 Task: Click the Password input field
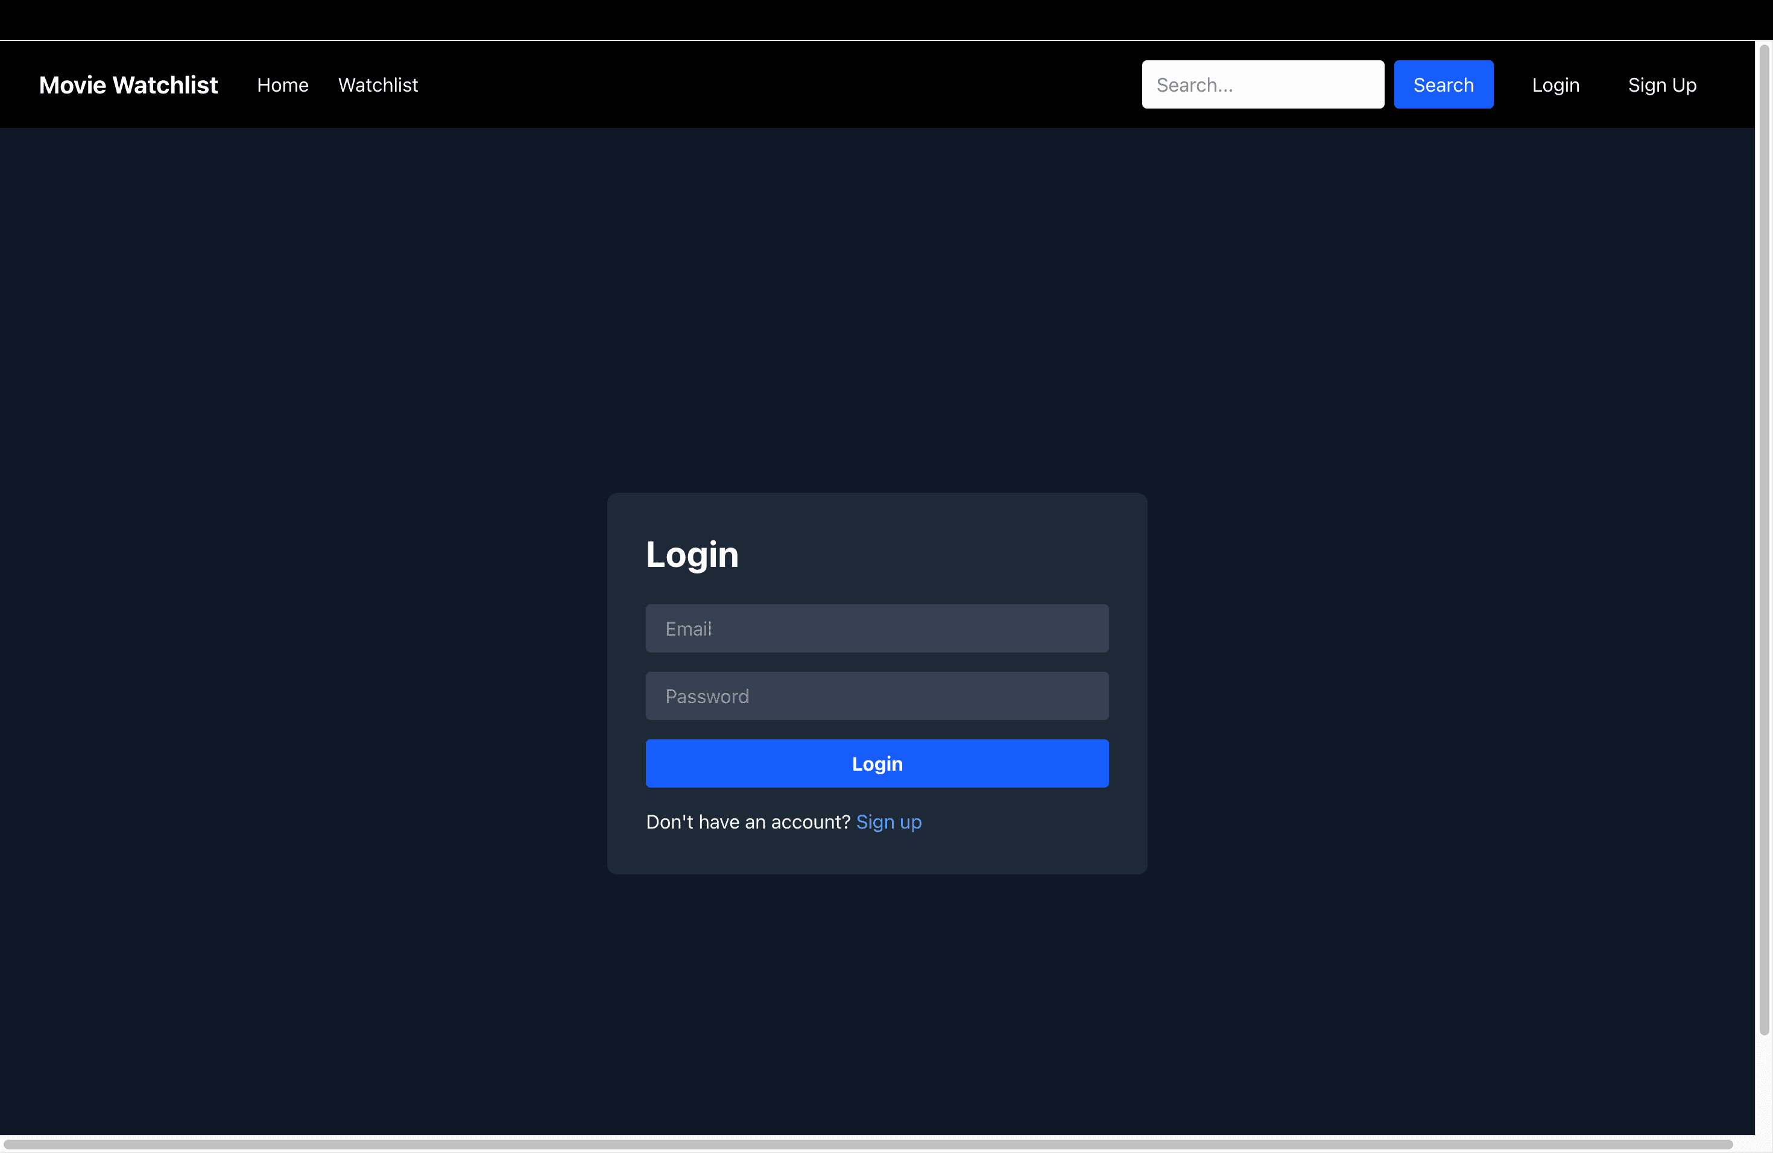[x=877, y=696]
